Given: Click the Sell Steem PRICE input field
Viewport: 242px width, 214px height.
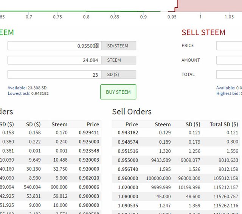Looking at the screenshot, I should point(229,46).
